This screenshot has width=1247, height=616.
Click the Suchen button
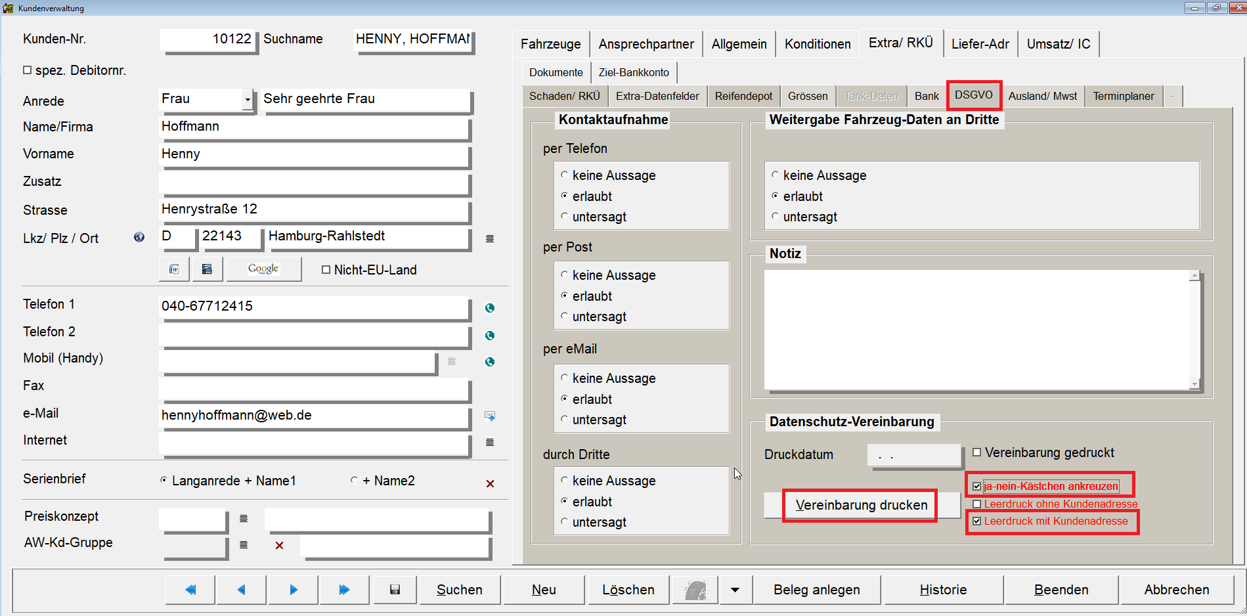point(460,590)
